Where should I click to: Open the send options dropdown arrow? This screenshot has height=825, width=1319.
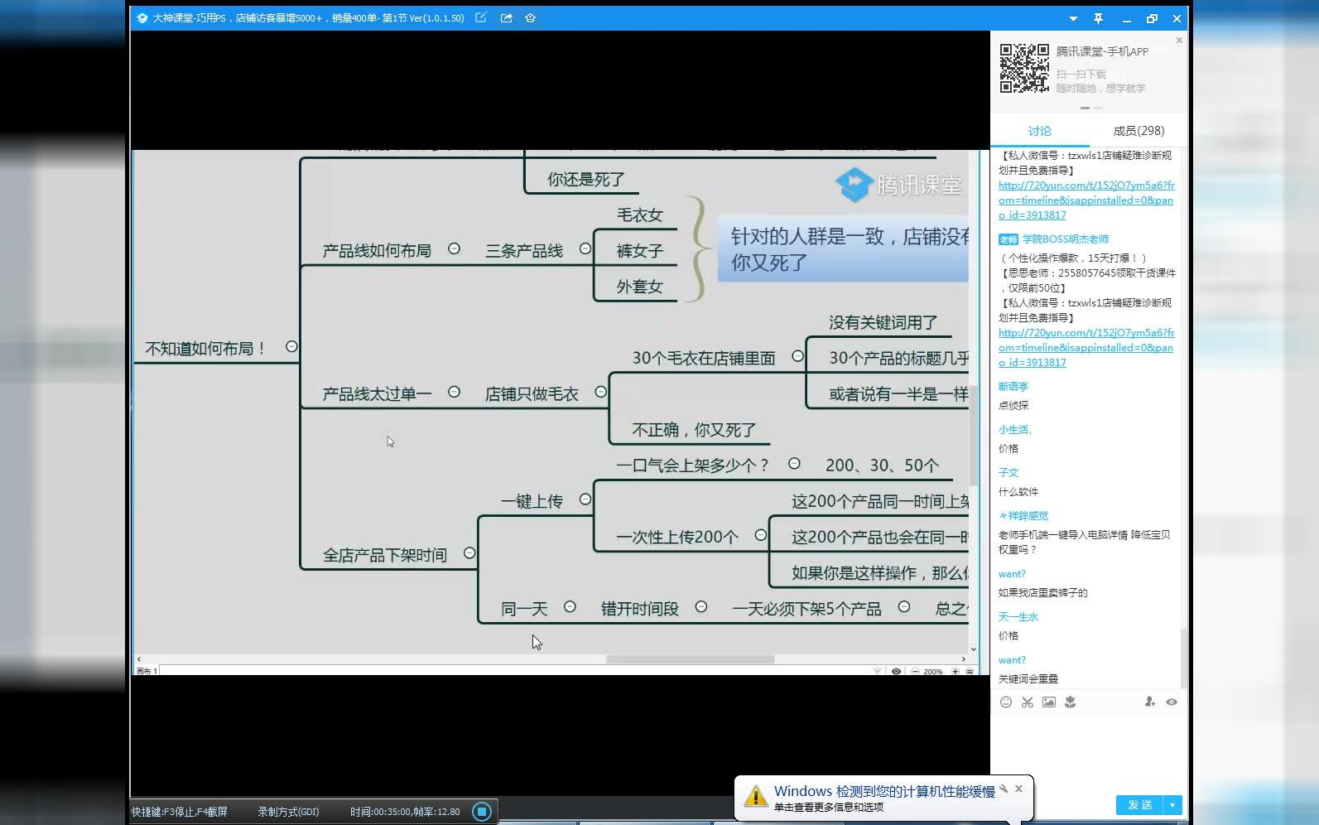click(x=1172, y=804)
